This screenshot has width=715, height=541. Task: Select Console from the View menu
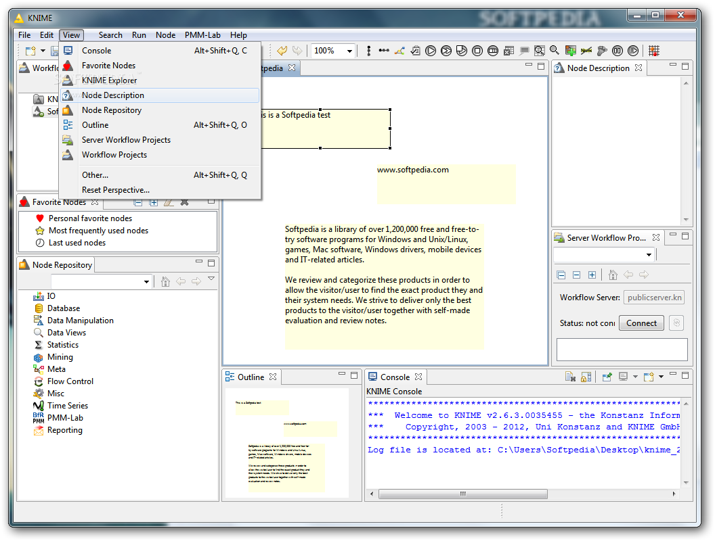tap(160, 51)
